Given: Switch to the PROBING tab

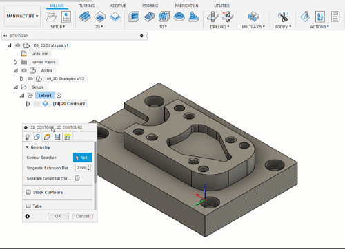Looking at the screenshot, I should tap(150, 6).
